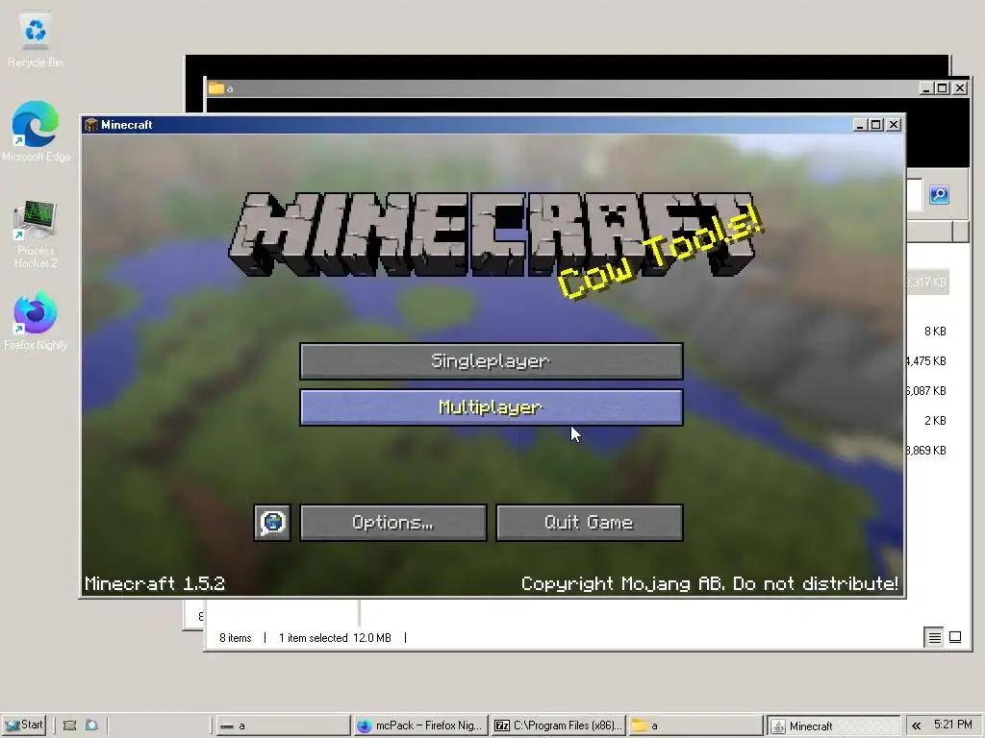Open the language selection globe button
The image size is (985, 738).
272,522
